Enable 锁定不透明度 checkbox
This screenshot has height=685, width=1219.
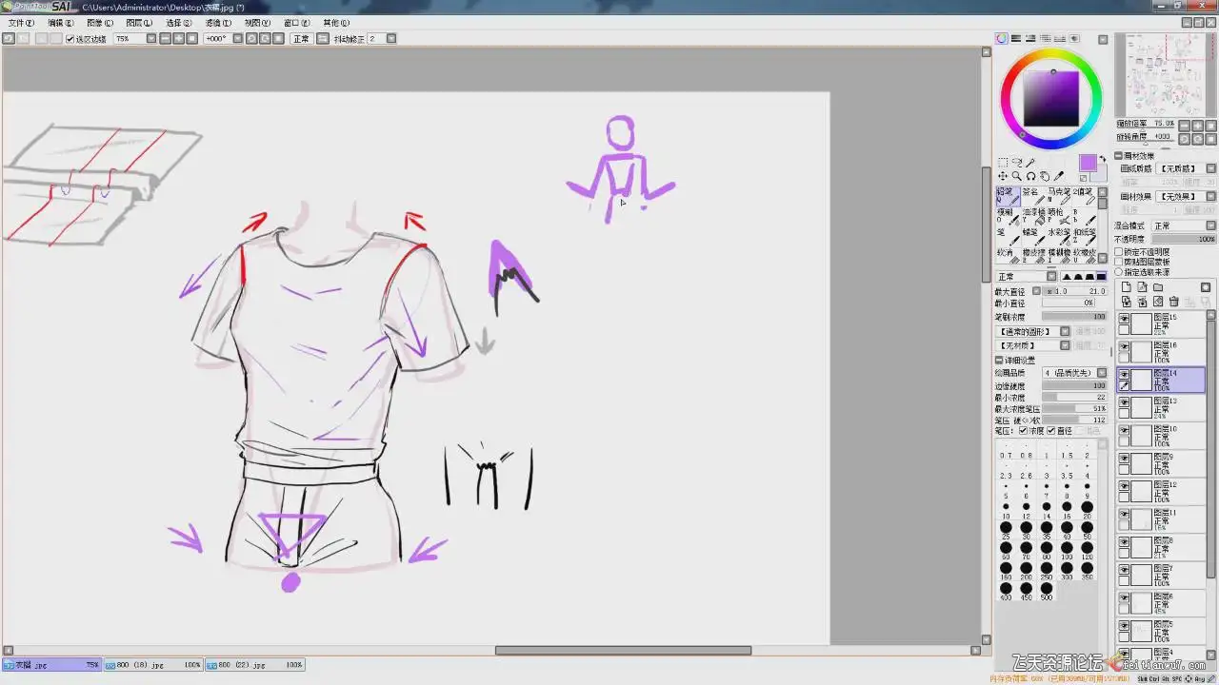(1119, 252)
